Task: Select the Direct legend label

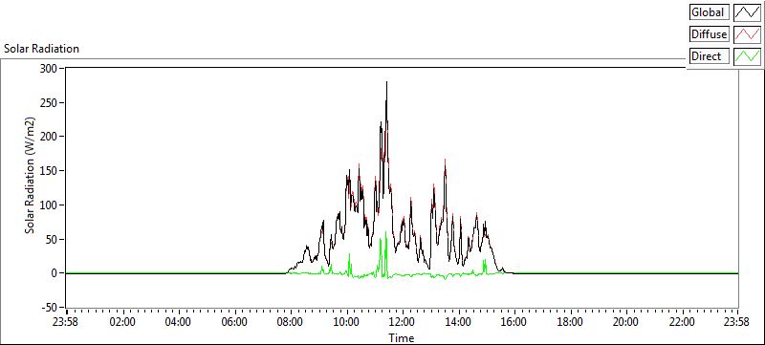Action: tap(710, 56)
